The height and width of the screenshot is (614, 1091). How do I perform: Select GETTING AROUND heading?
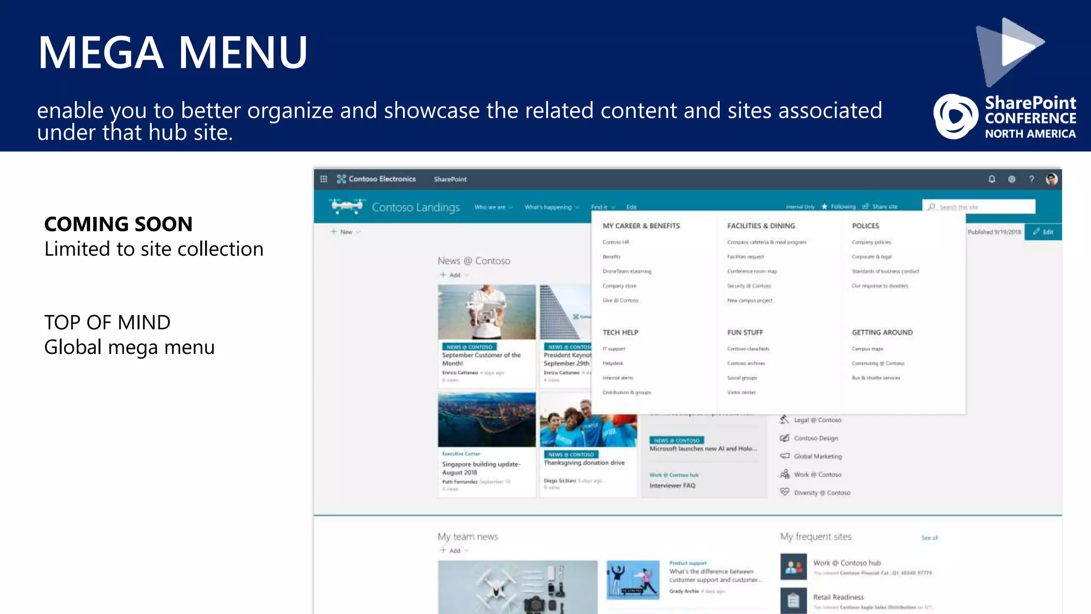882,332
